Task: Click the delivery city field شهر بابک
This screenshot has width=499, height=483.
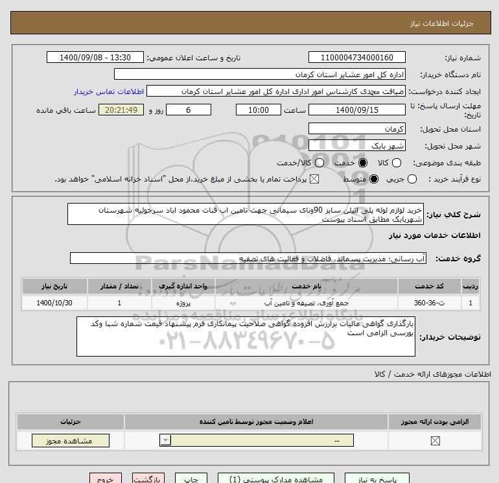Action: pyautogui.click(x=356, y=145)
